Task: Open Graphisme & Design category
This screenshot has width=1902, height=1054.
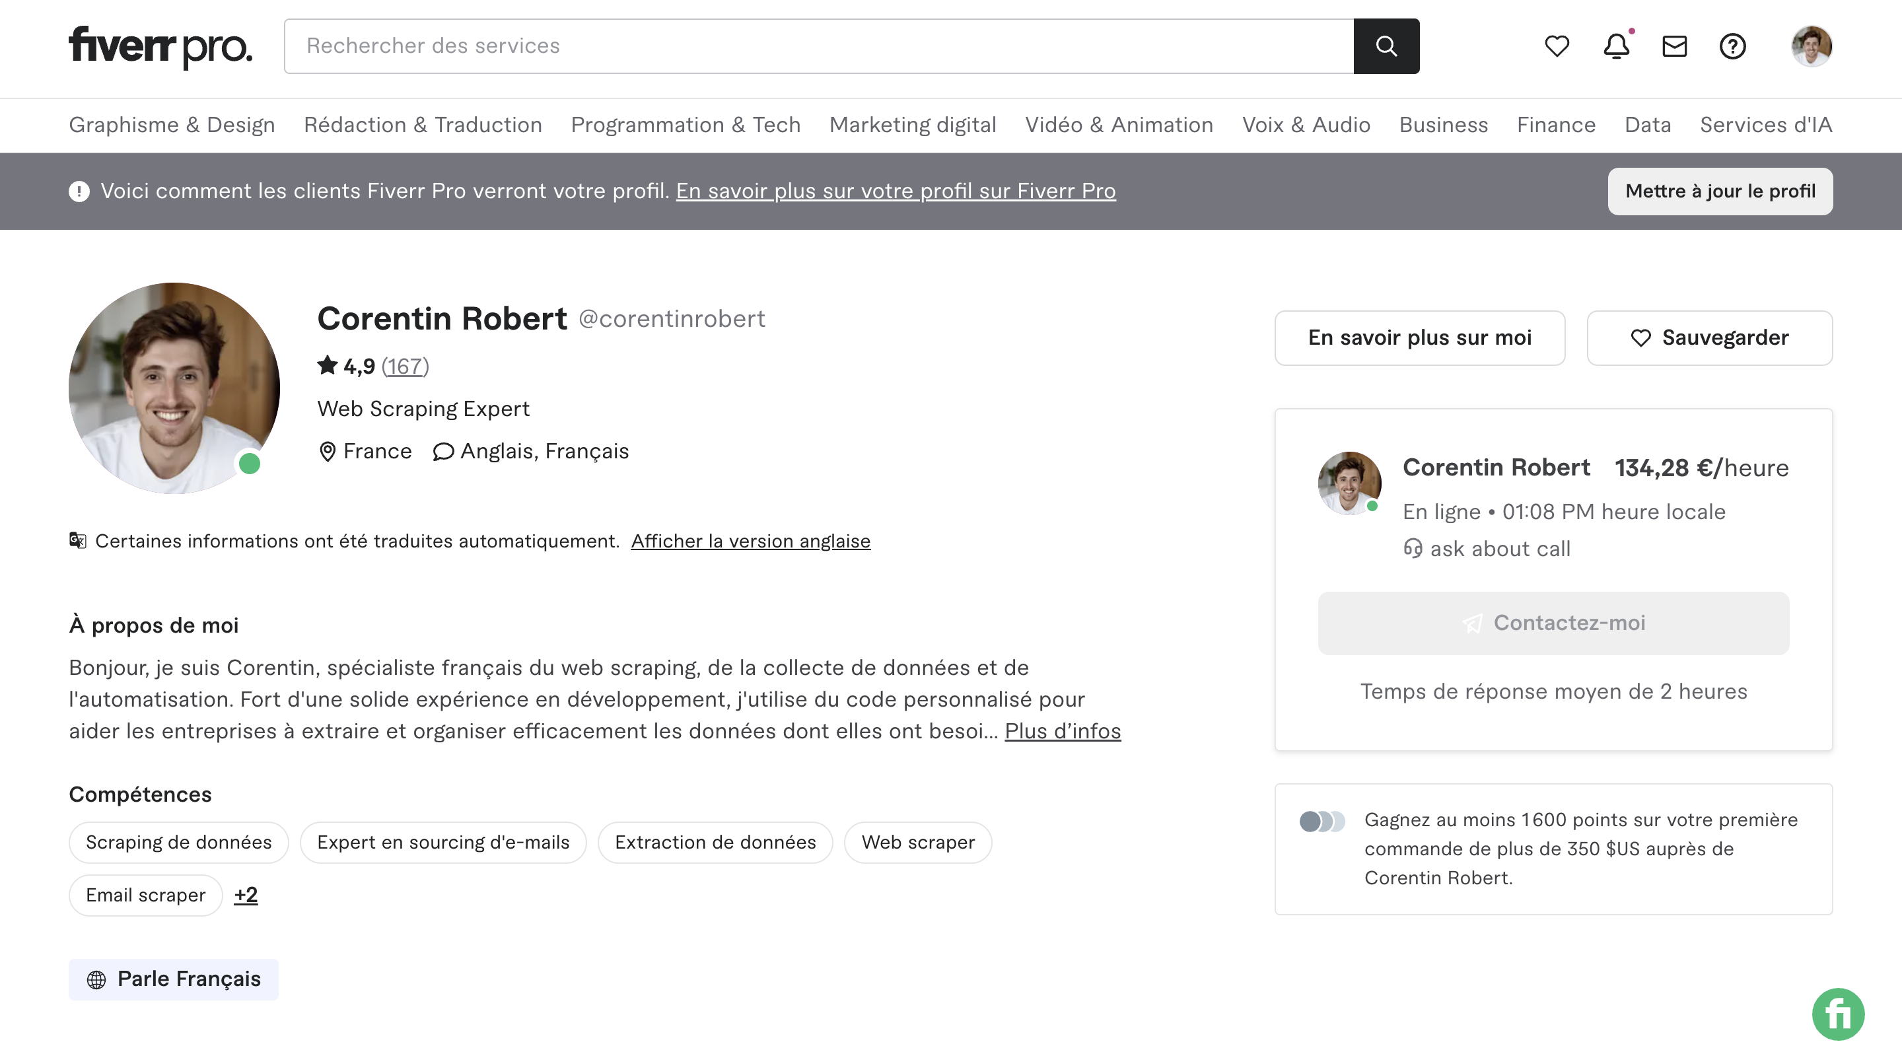Action: [172, 125]
